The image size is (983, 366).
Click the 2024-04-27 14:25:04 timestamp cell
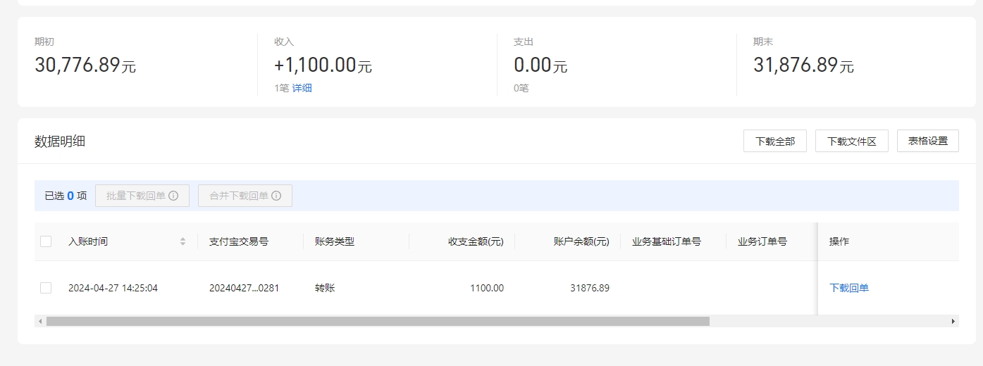pos(113,288)
